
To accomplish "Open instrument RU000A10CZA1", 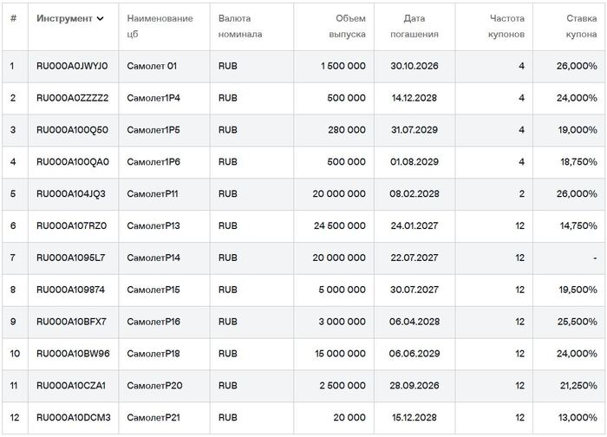I will click(71, 387).
